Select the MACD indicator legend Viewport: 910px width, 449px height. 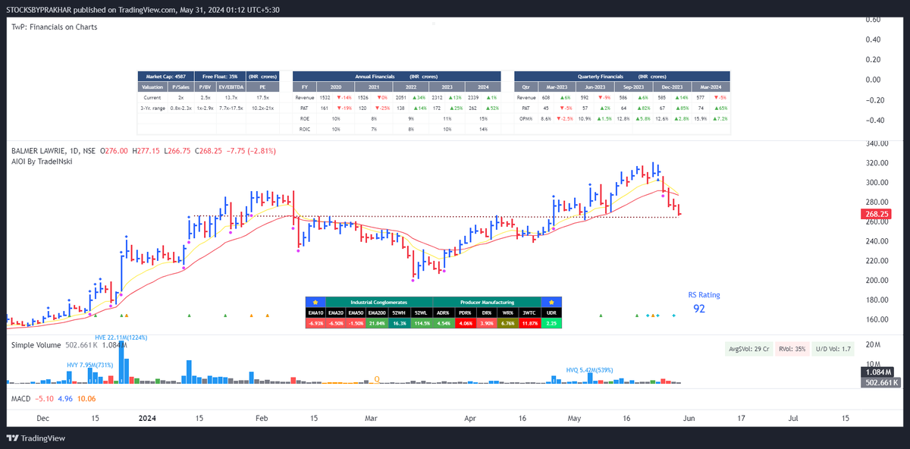(x=20, y=397)
